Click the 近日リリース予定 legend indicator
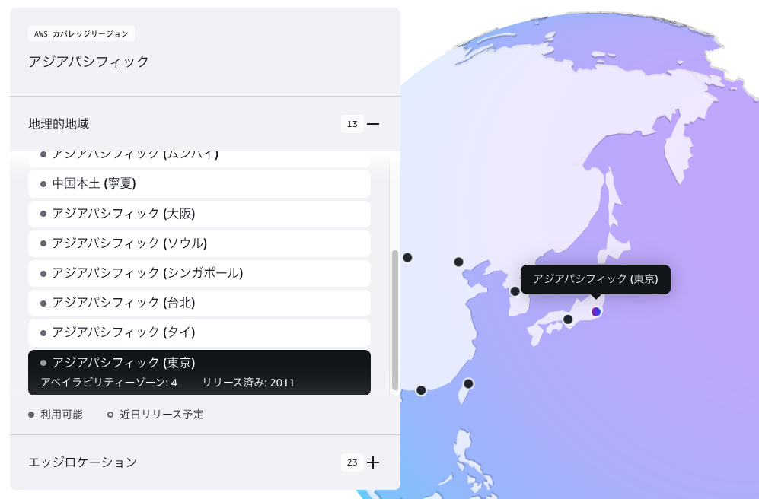759x499 pixels. [110, 415]
